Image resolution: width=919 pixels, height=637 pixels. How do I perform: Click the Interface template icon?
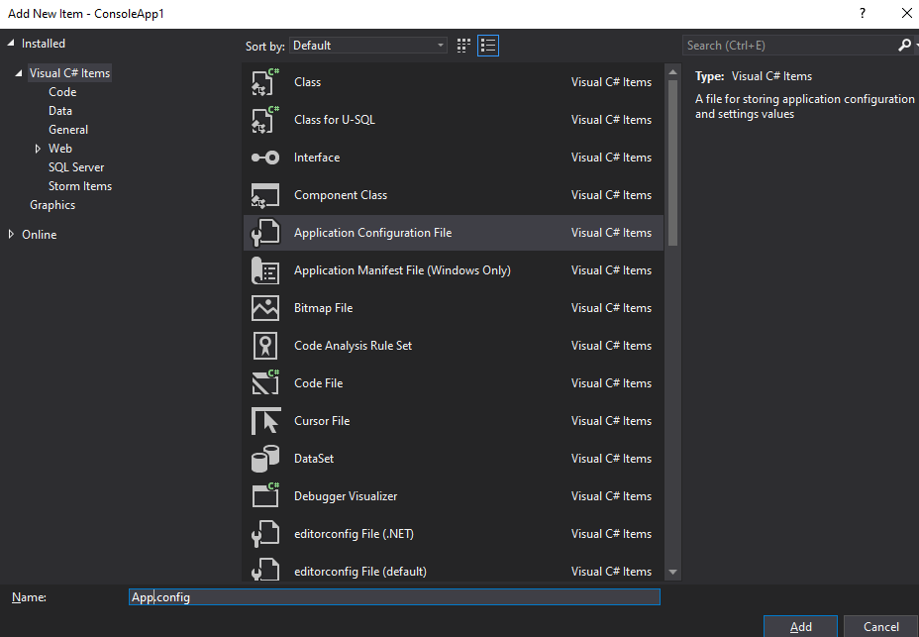tap(265, 158)
